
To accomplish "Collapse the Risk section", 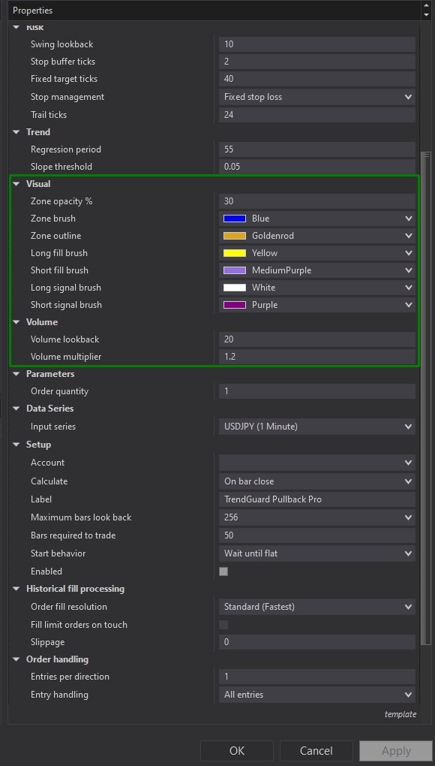I will click(x=16, y=26).
